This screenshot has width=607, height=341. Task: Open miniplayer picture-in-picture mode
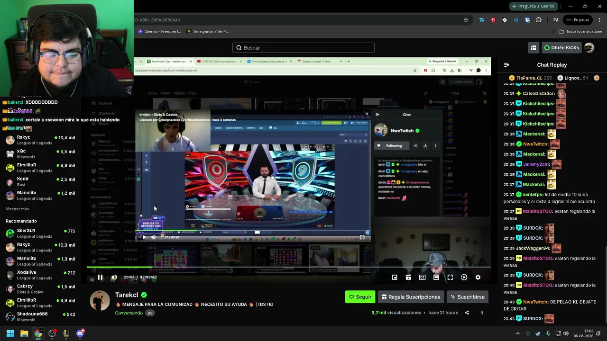click(x=395, y=278)
